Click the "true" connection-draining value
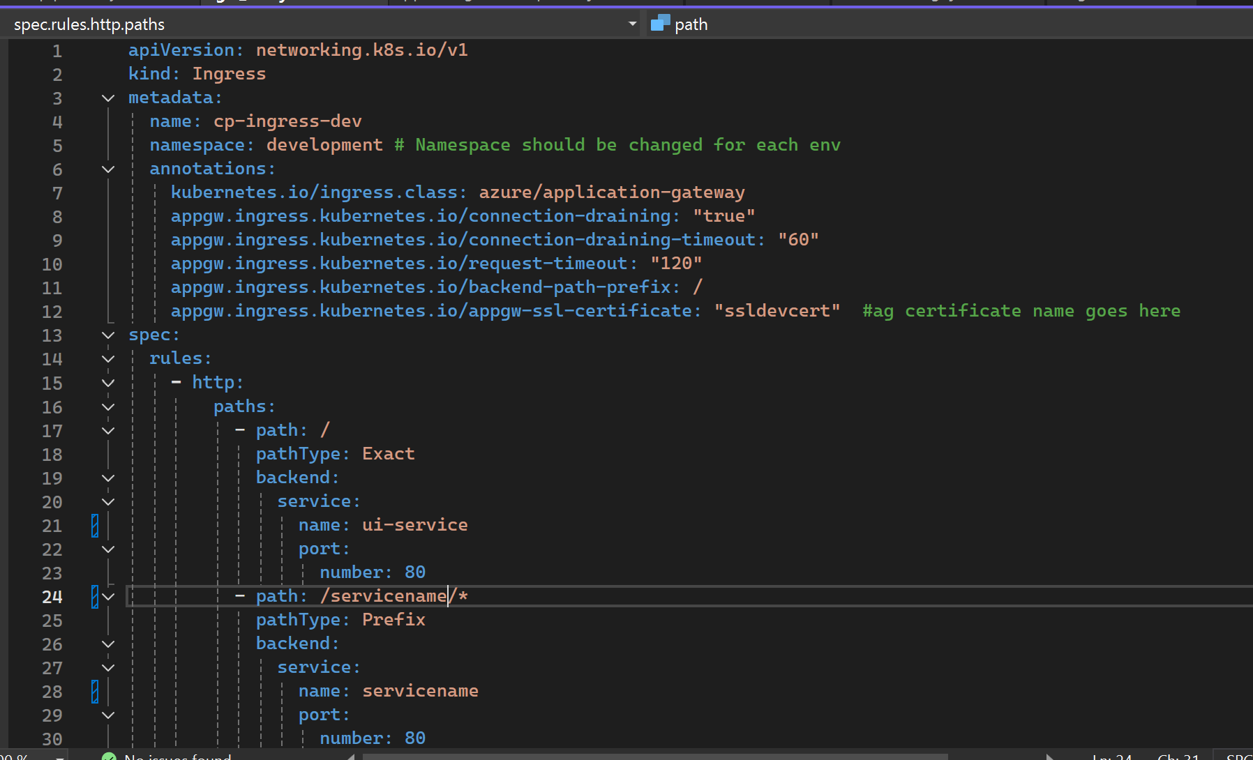Viewport: 1253px width, 760px height. tap(723, 216)
